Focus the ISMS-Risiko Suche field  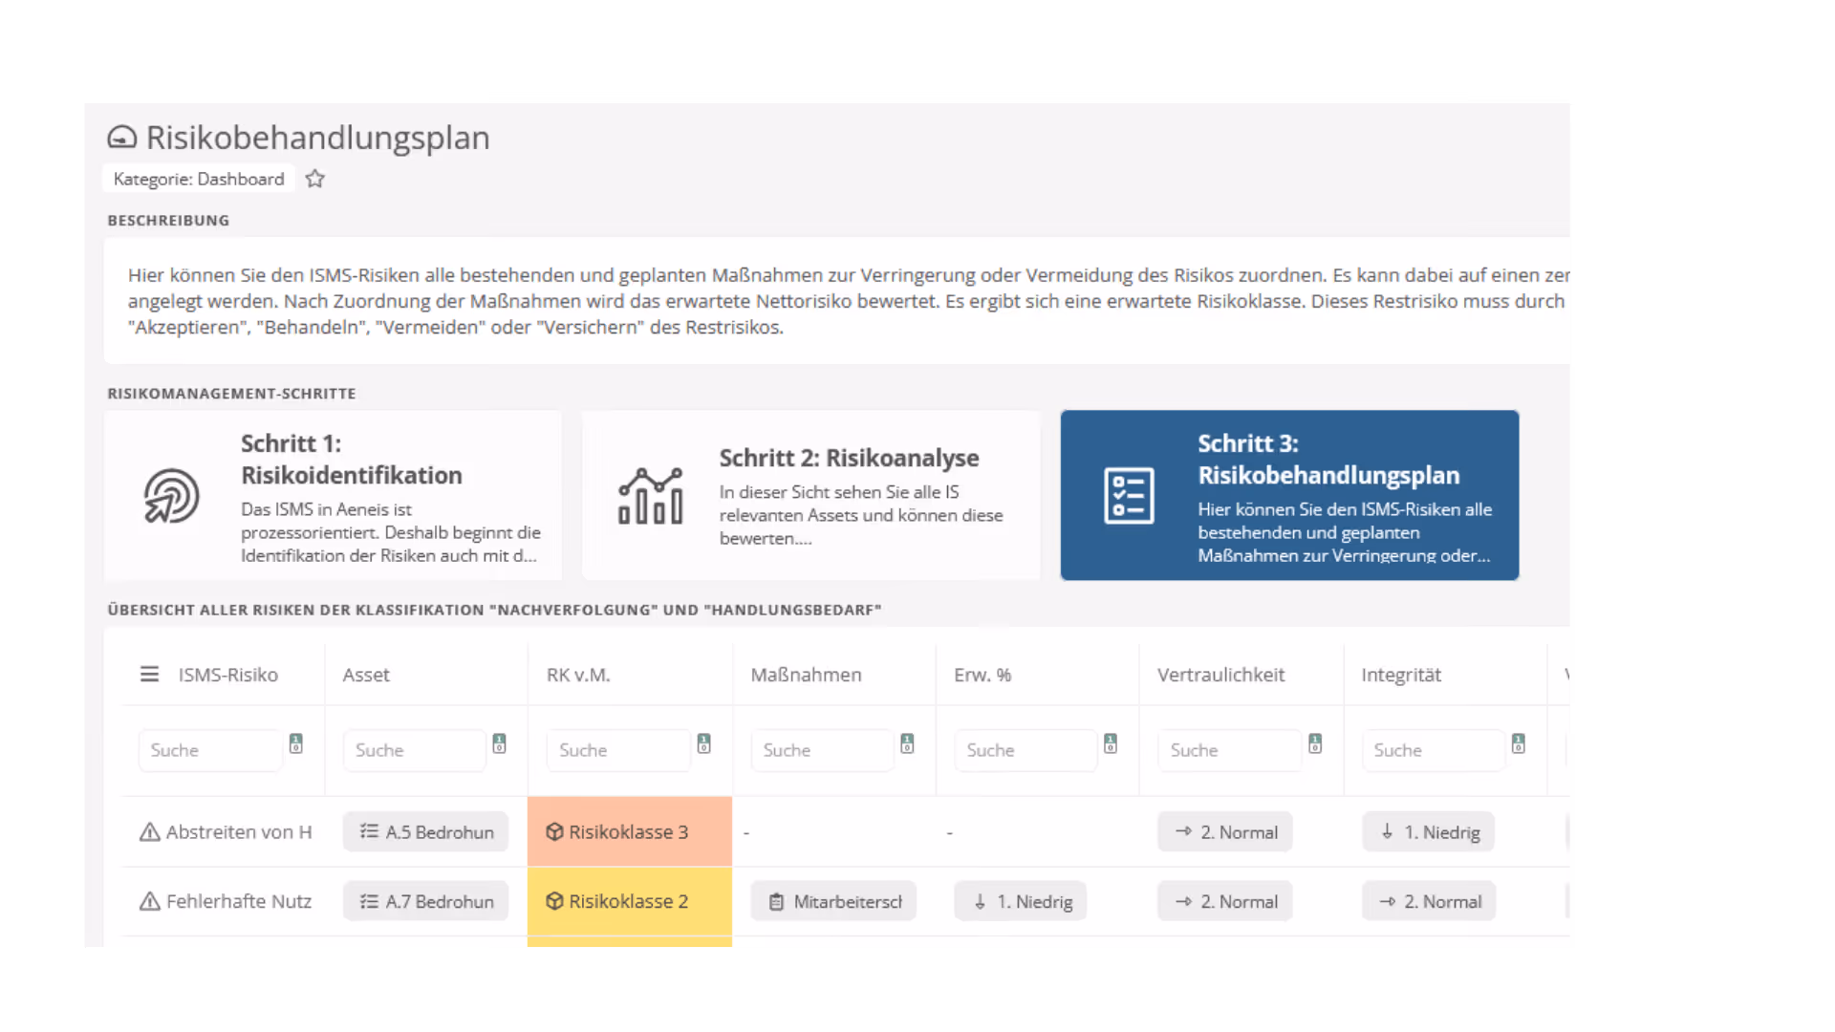click(x=211, y=750)
